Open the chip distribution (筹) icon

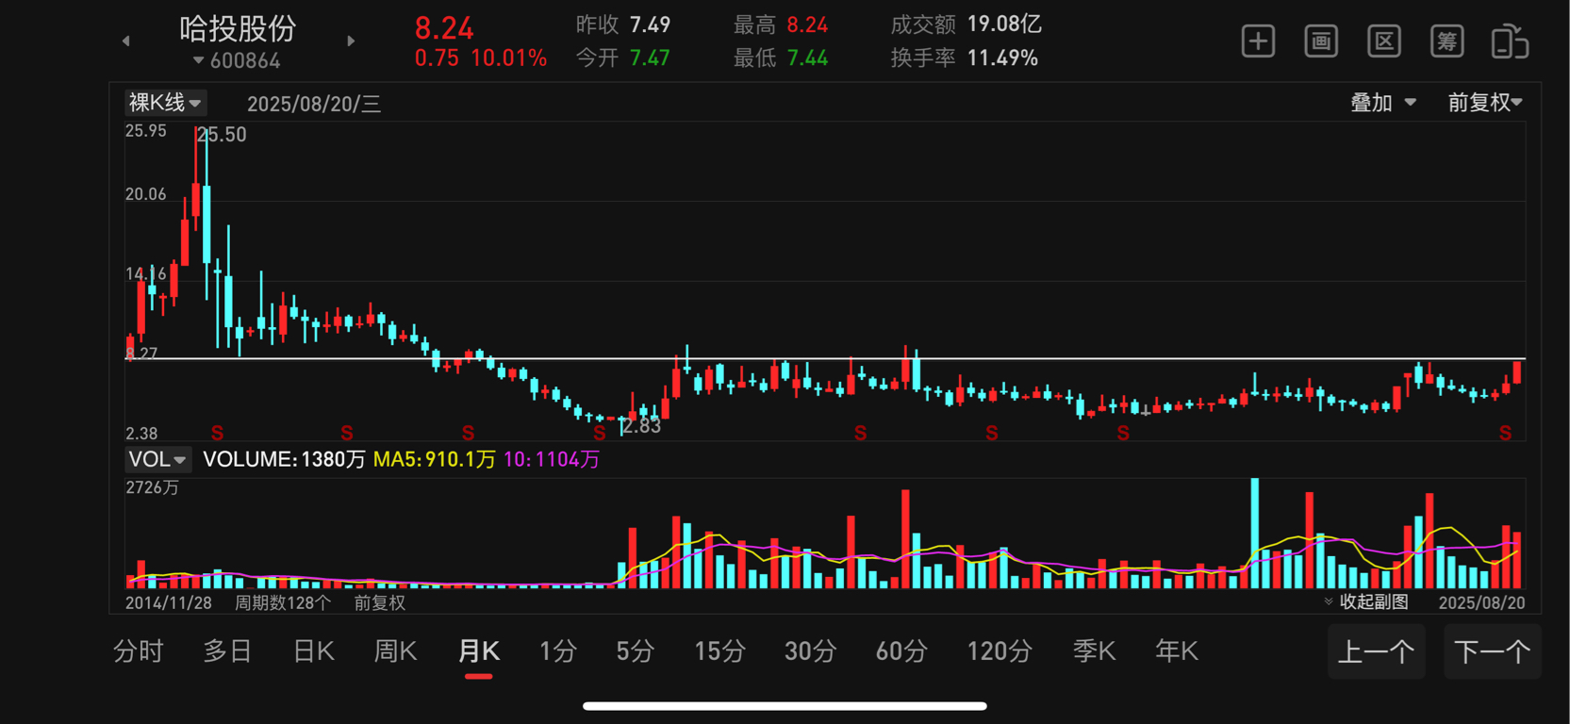click(1446, 41)
